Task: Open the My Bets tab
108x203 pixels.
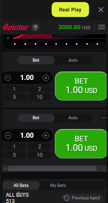Action: point(58,185)
